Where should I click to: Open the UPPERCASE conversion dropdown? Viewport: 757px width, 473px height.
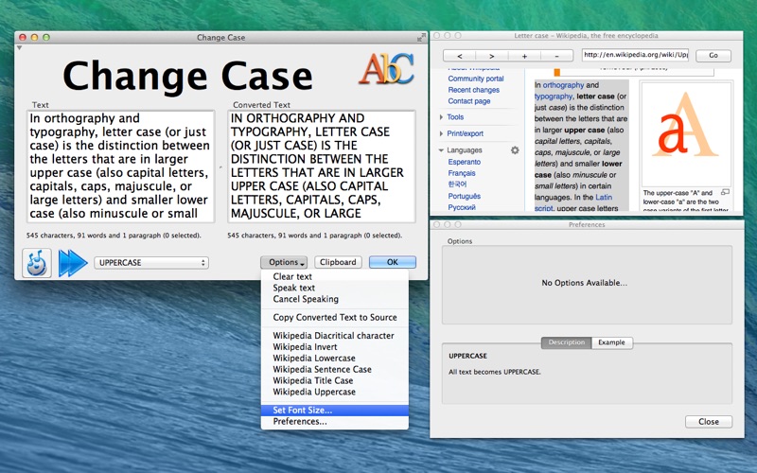pos(151,263)
